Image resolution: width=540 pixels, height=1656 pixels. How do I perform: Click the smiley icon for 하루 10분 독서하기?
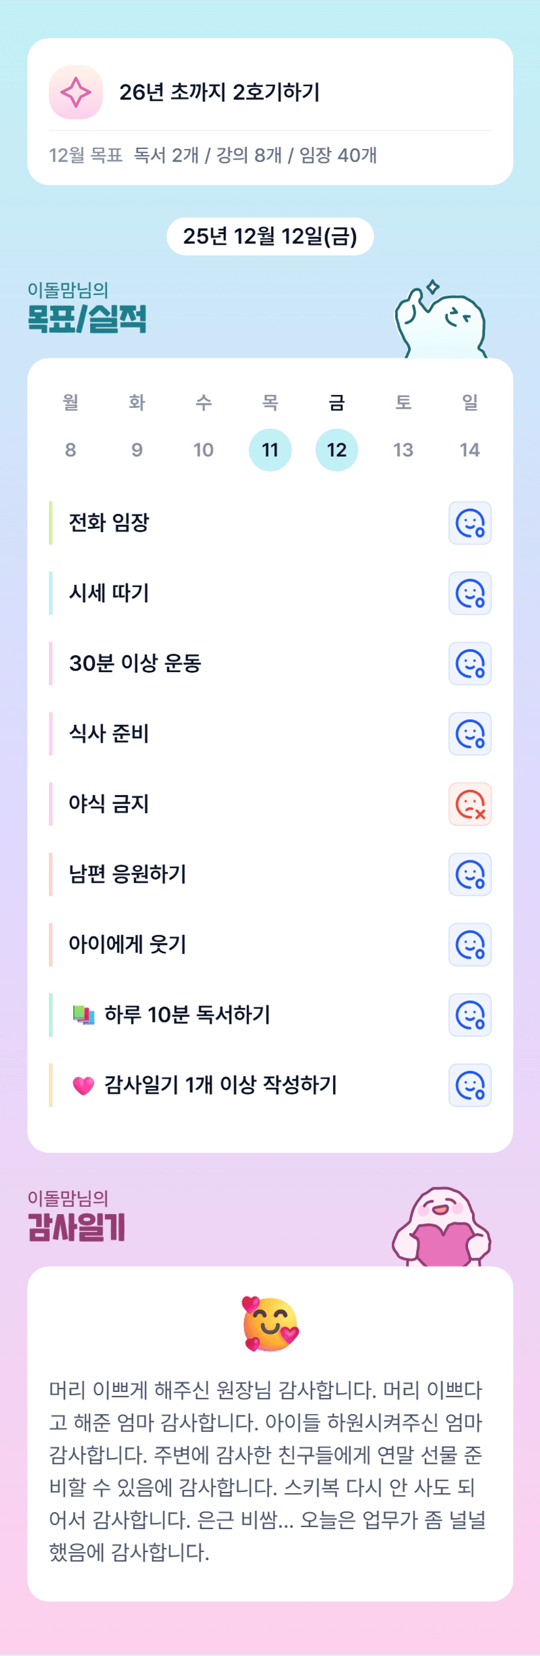click(x=469, y=1015)
